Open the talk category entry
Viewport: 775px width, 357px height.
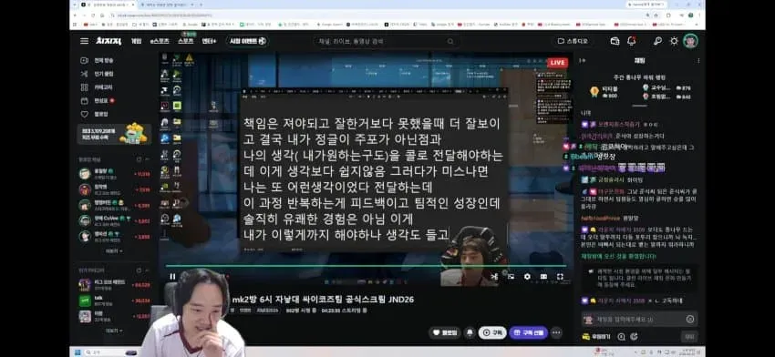click(x=114, y=301)
